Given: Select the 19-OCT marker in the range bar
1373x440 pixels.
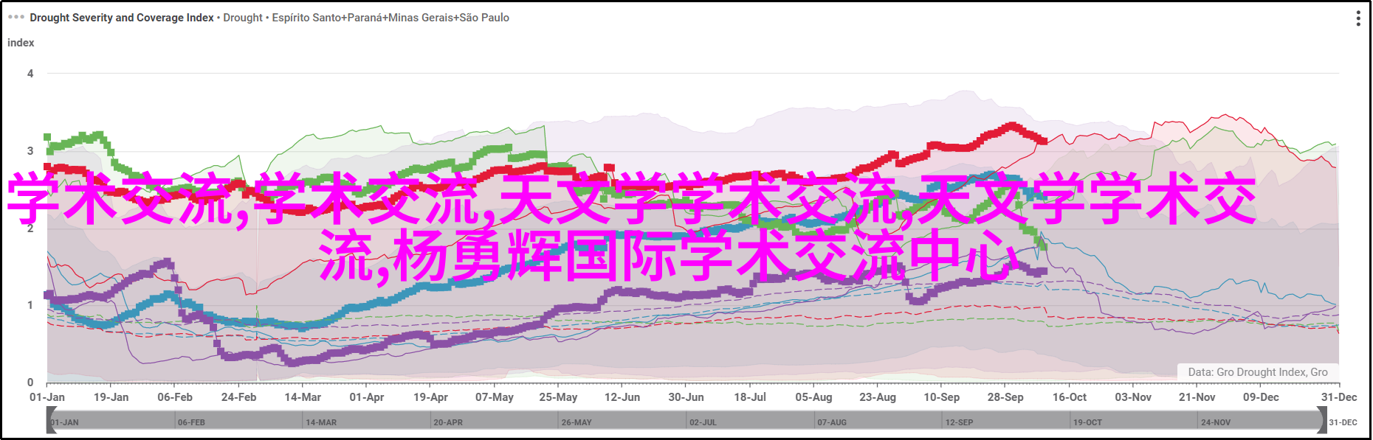Looking at the screenshot, I should [1087, 422].
